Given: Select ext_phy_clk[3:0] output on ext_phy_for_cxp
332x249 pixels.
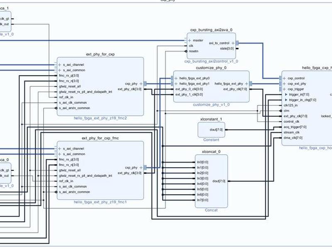Looking at the screenshot, I should pyautogui.click(x=129, y=89).
